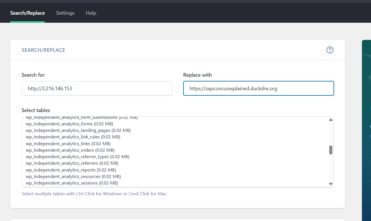Open the Help tab
This screenshot has width=371, height=221.
(91, 13)
